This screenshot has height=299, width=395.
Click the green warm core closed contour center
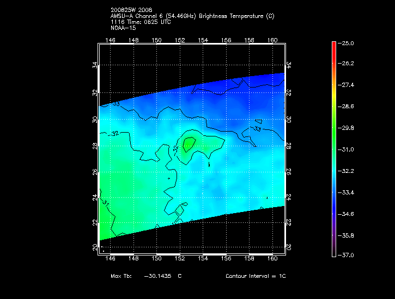[189, 144]
